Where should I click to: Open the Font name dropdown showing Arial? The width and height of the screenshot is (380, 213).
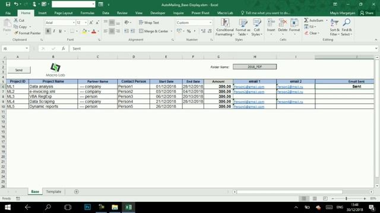74,22
